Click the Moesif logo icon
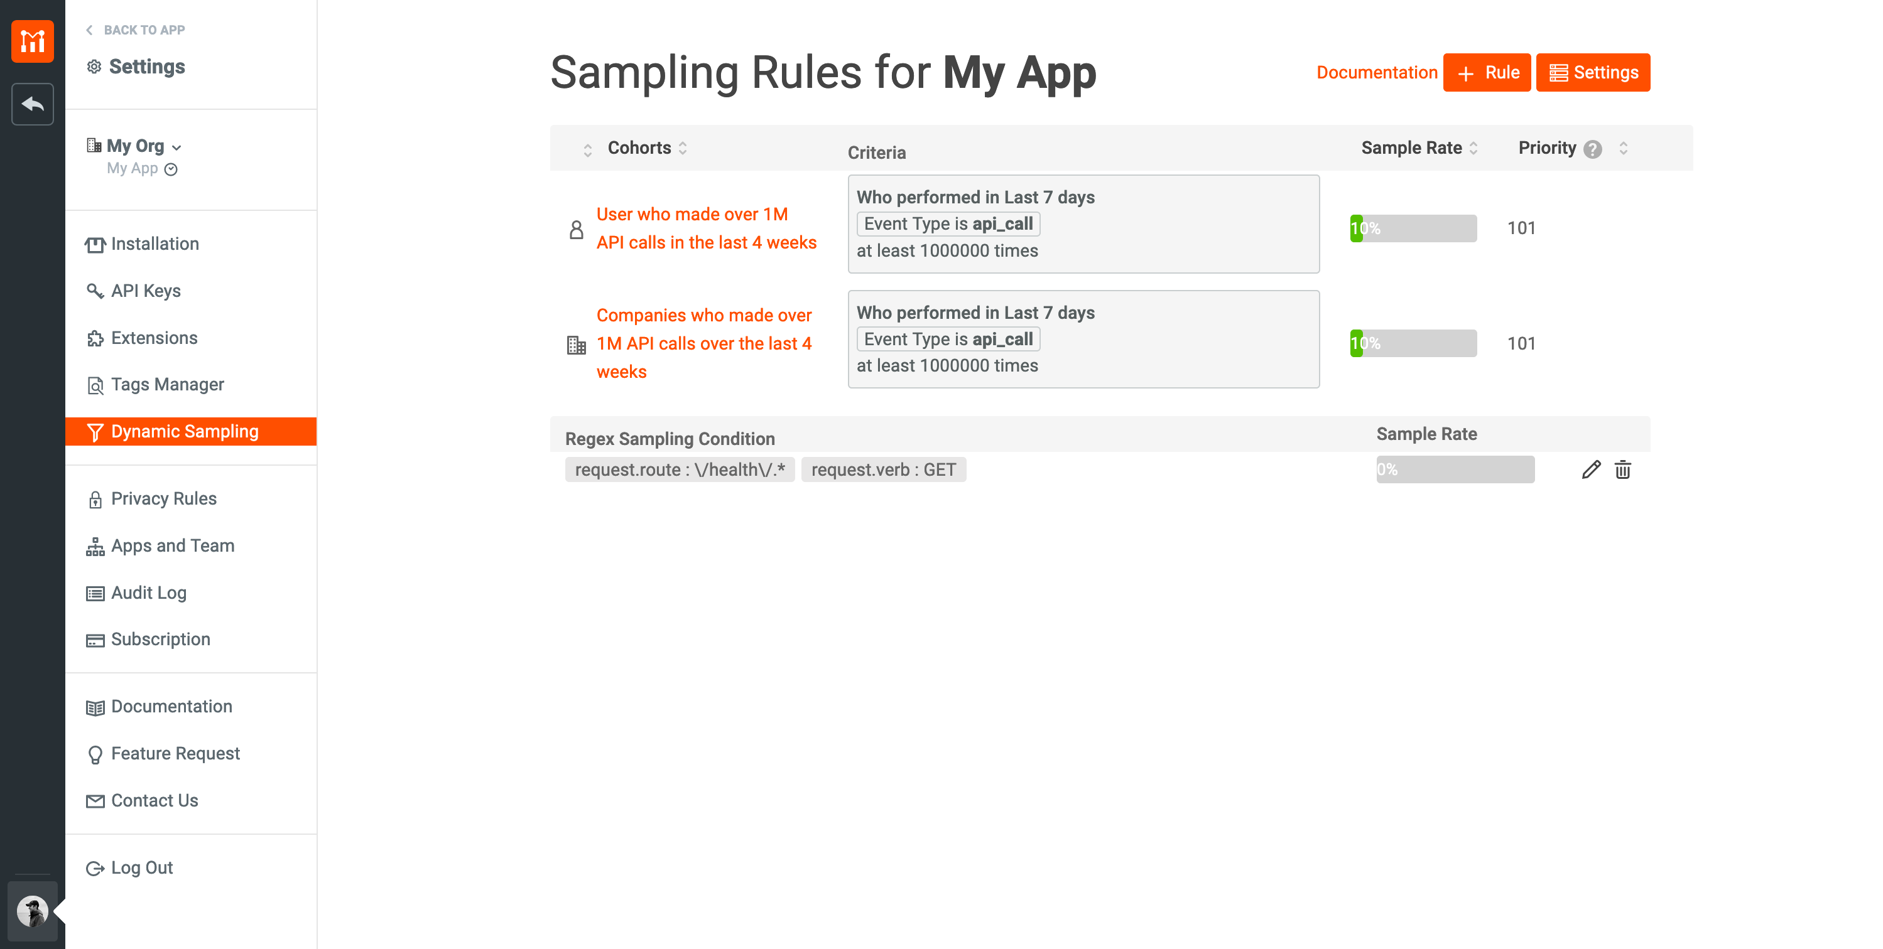 (x=32, y=41)
